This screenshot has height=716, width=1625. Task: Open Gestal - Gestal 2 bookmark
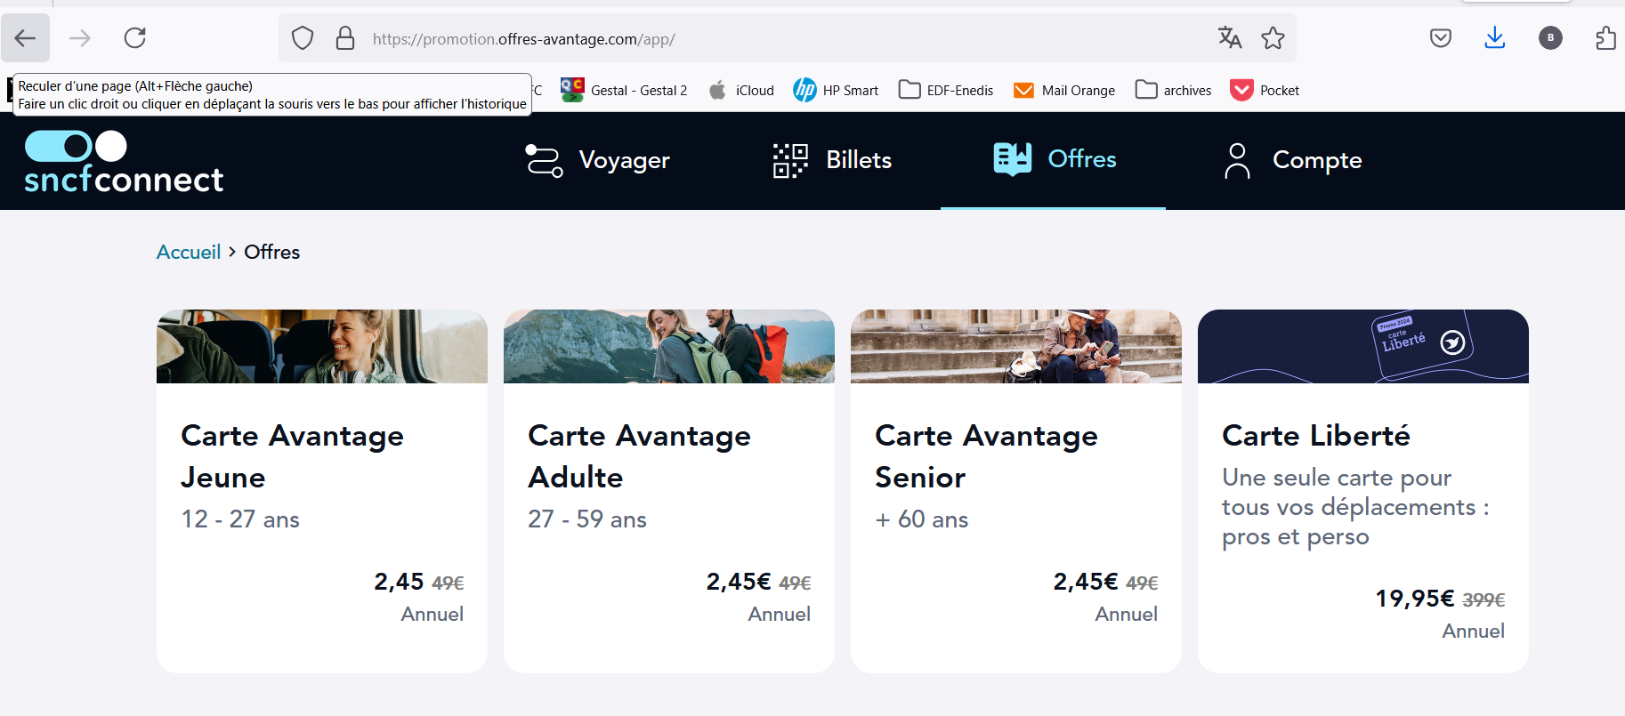click(x=624, y=90)
